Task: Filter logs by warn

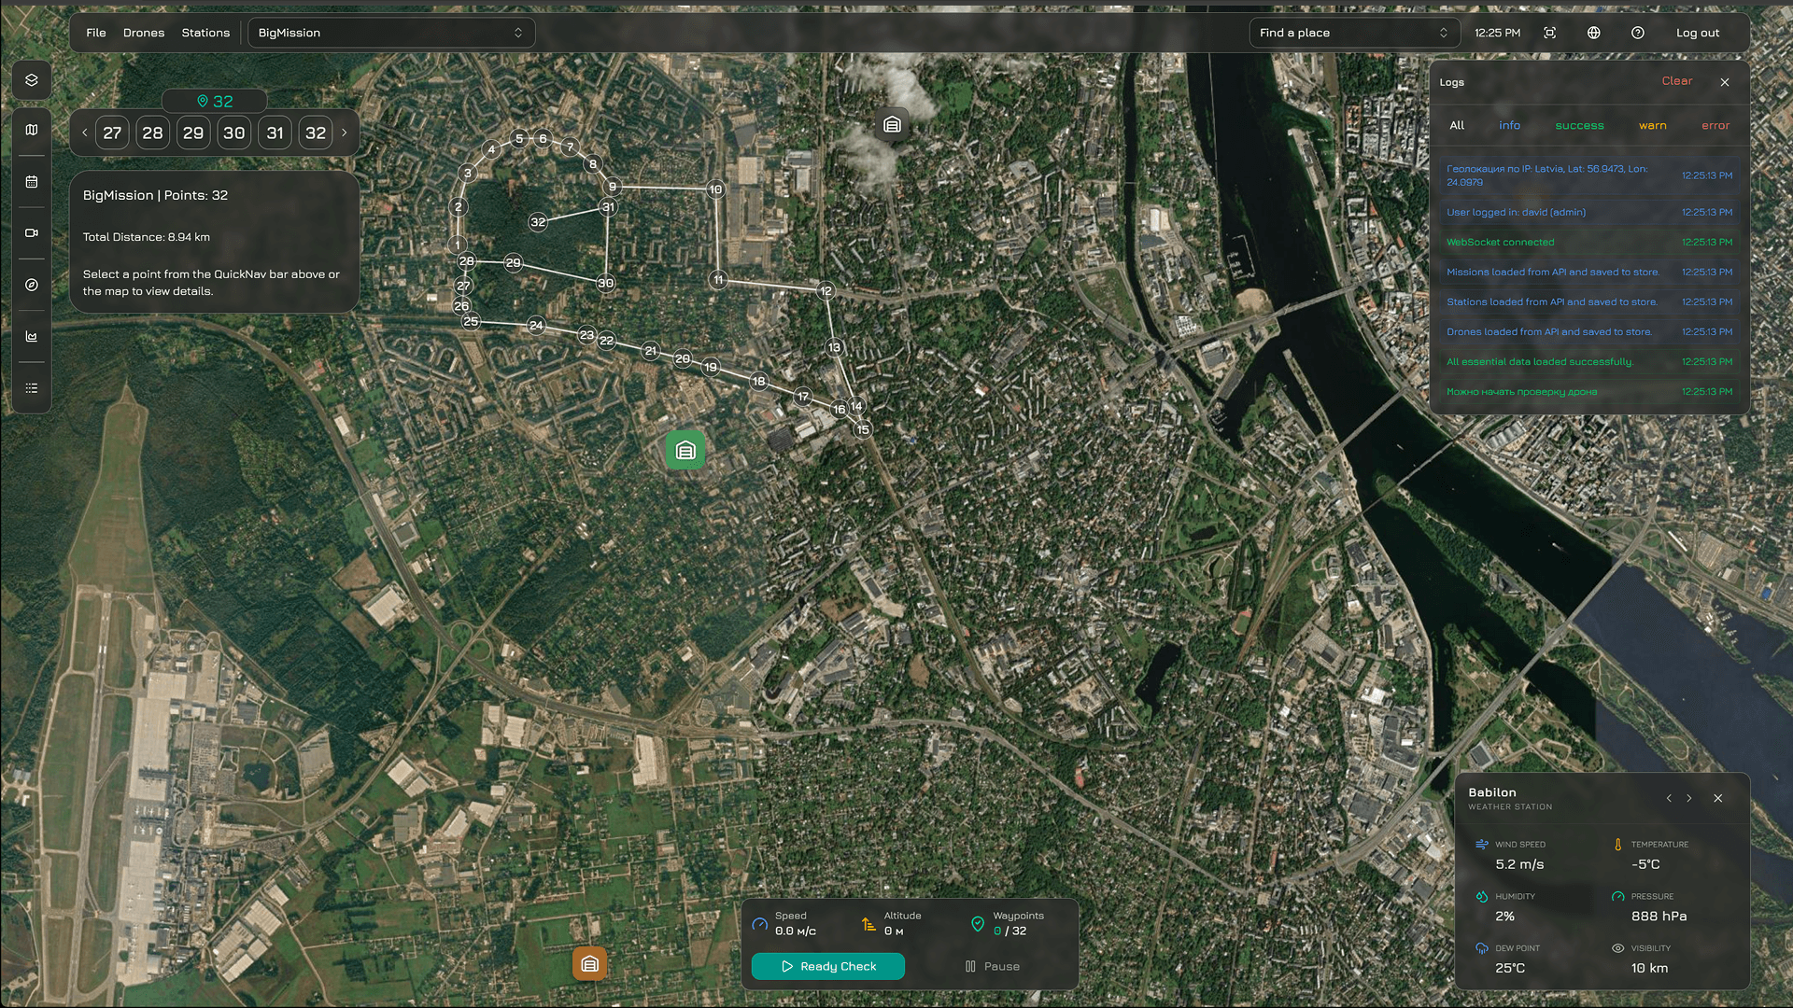Action: 1652,126
